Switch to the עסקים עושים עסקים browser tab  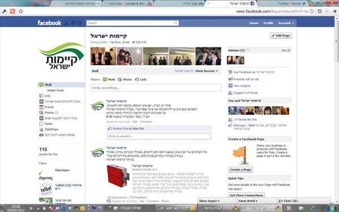(x=83, y=3)
